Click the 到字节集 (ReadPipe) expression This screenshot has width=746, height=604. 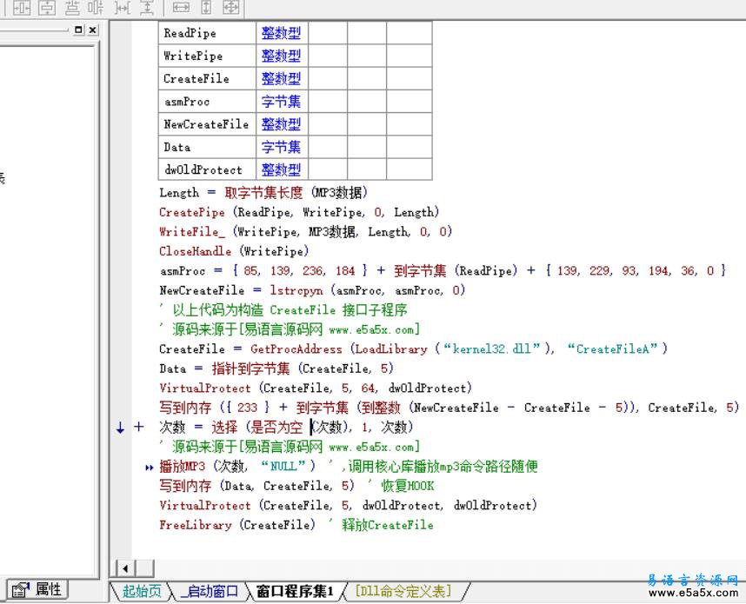(x=456, y=270)
